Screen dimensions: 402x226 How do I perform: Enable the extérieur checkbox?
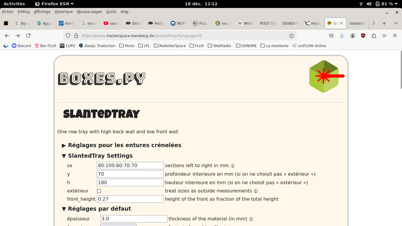click(99, 191)
